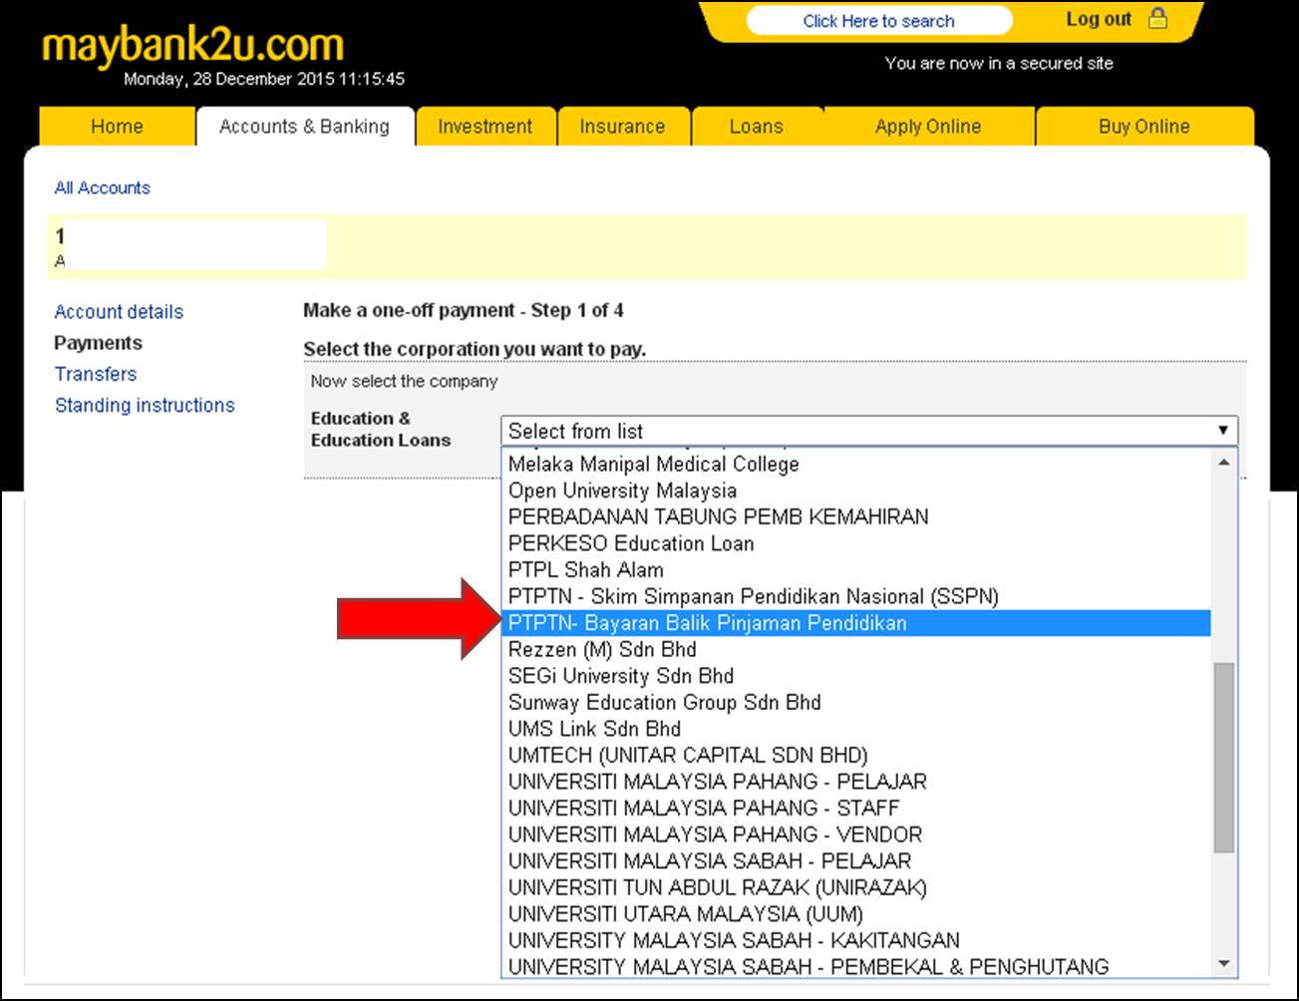Pick UNIVERSITI MALAYSIA PAHANG - PELAJAR
This screenshot has width=1299, height=1001.
[855, 782]
